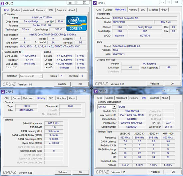Minimize the Memory CPU-Z window
Viewport: 183px width, 176px height.
71,91
